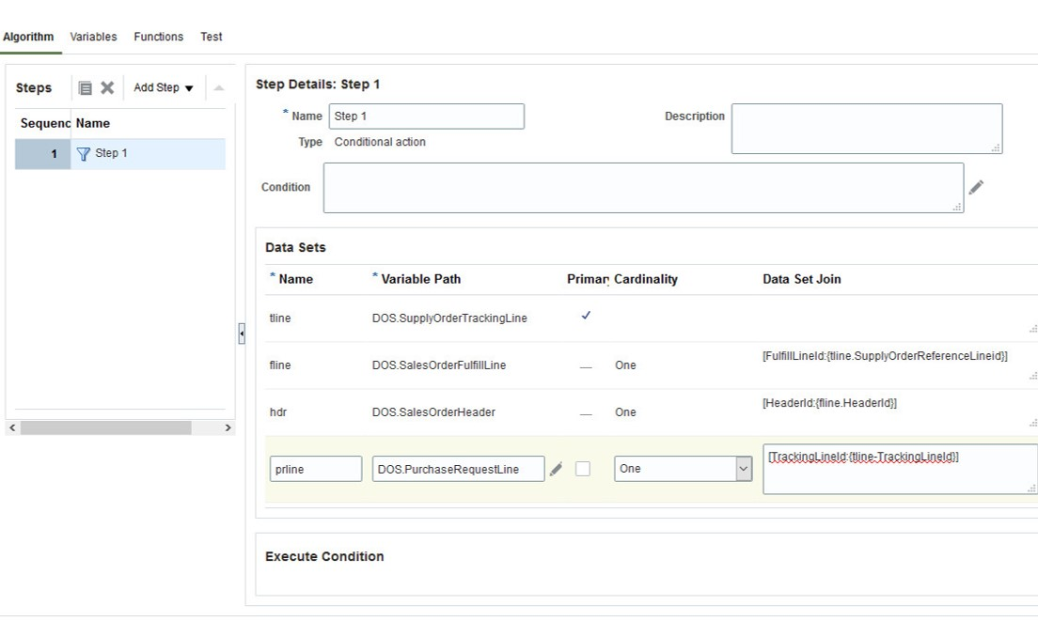Viewport: 1038px width, 621px height.
Task: Click the steps list view icon
Action: coord(86,88)
